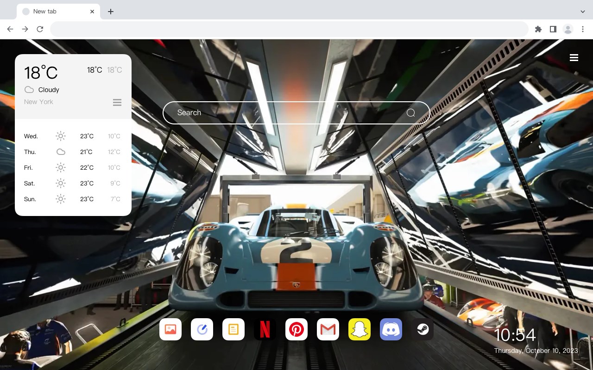Open the wallpaper image gallery shortcut
This screenshot has height=370, width=593.
pos(170,329)
